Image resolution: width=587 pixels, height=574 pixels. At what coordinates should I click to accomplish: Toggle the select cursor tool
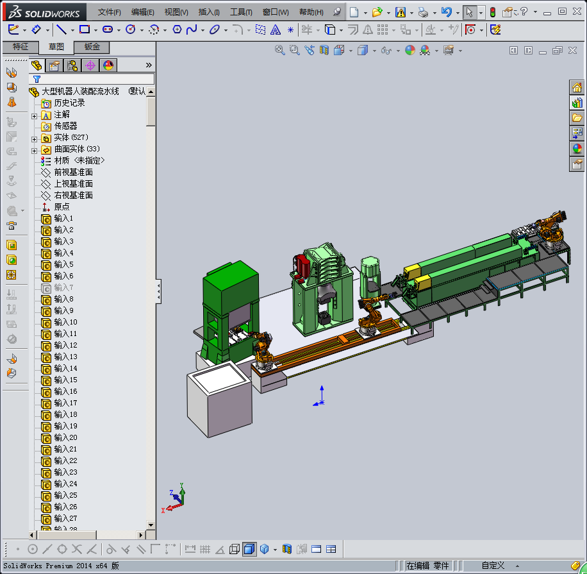(469, 12)
